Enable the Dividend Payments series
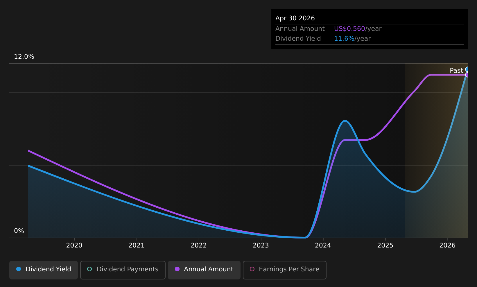 click(x=123, y=270)
